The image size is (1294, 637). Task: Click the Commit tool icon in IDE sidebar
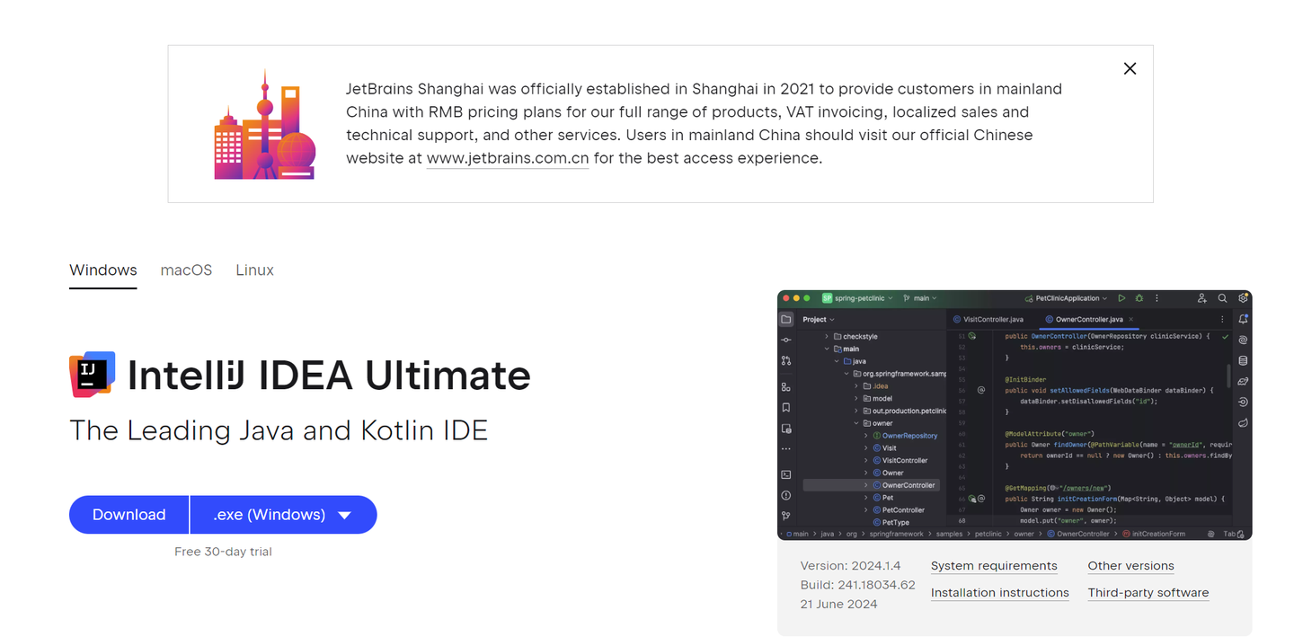(785, 340)
